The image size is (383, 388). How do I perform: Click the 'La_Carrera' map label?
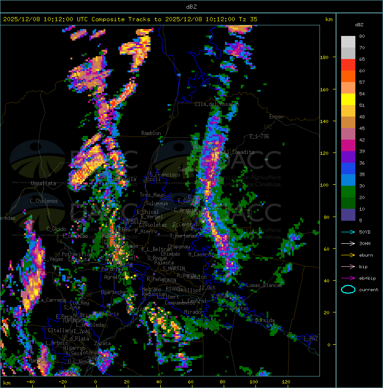pos(52,300)
